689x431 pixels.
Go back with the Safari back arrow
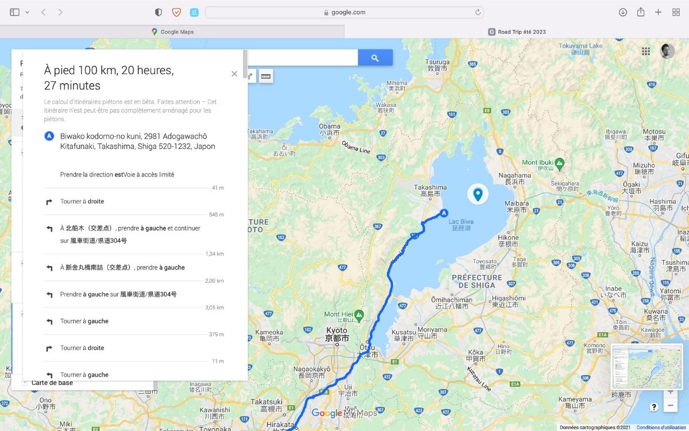pyautogui.click(x=43, y=12)
